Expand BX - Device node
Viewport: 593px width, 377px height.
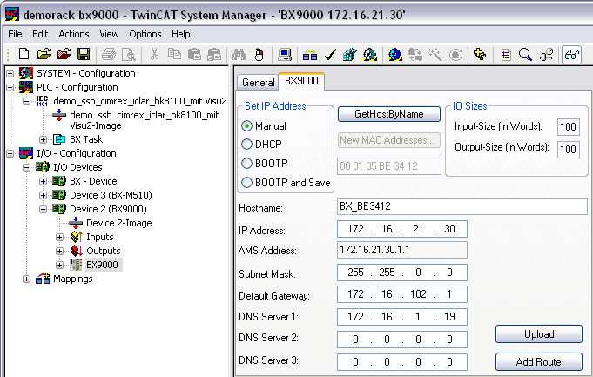point(44,181)
